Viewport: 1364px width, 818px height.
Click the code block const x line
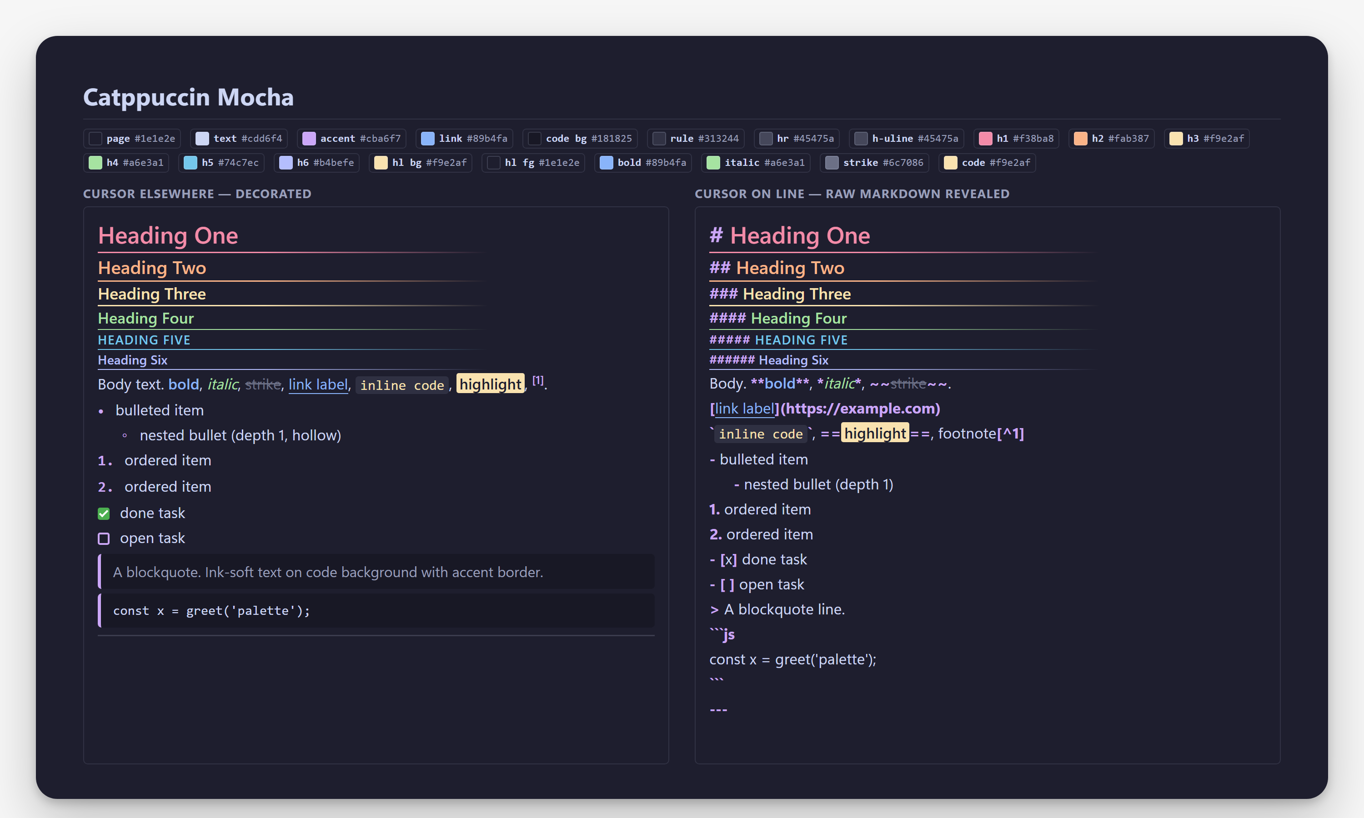click(x=212, y=611)
